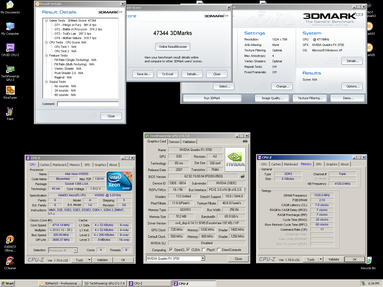Viewport: 383px width, 287px height.
Task: Open RivaTuner desktop shortcut
Action: point(10,93)
